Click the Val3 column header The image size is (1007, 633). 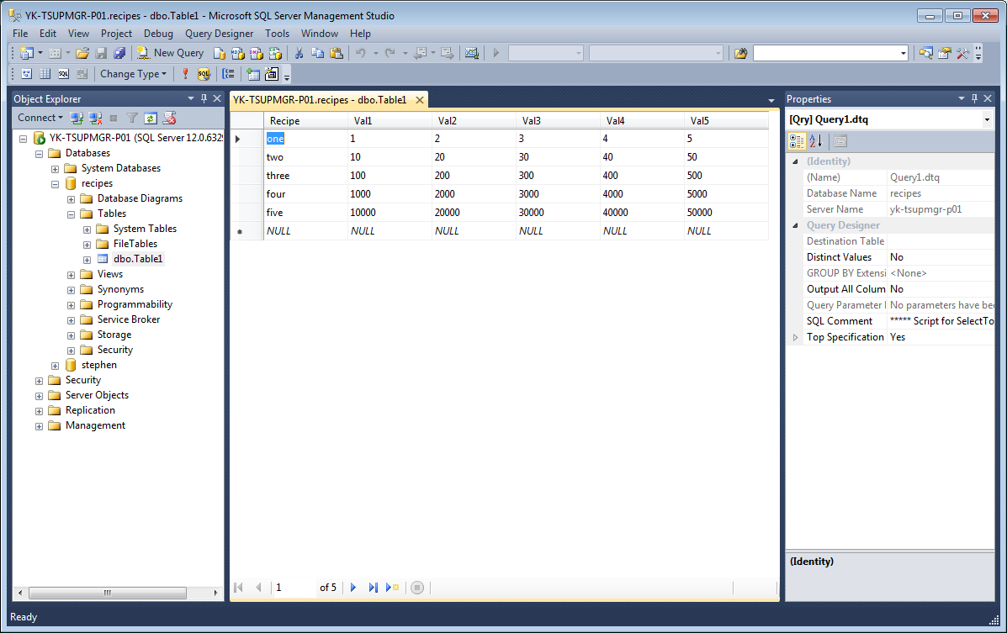coord(558,121)
